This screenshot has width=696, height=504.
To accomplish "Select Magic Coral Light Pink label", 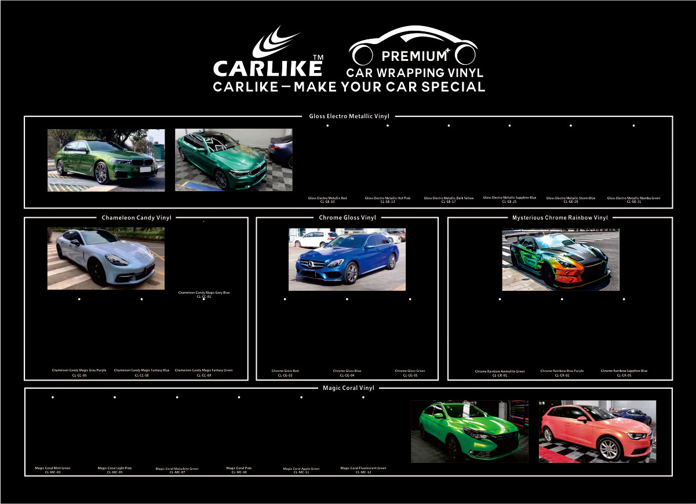I will click(x=115, y=470).
